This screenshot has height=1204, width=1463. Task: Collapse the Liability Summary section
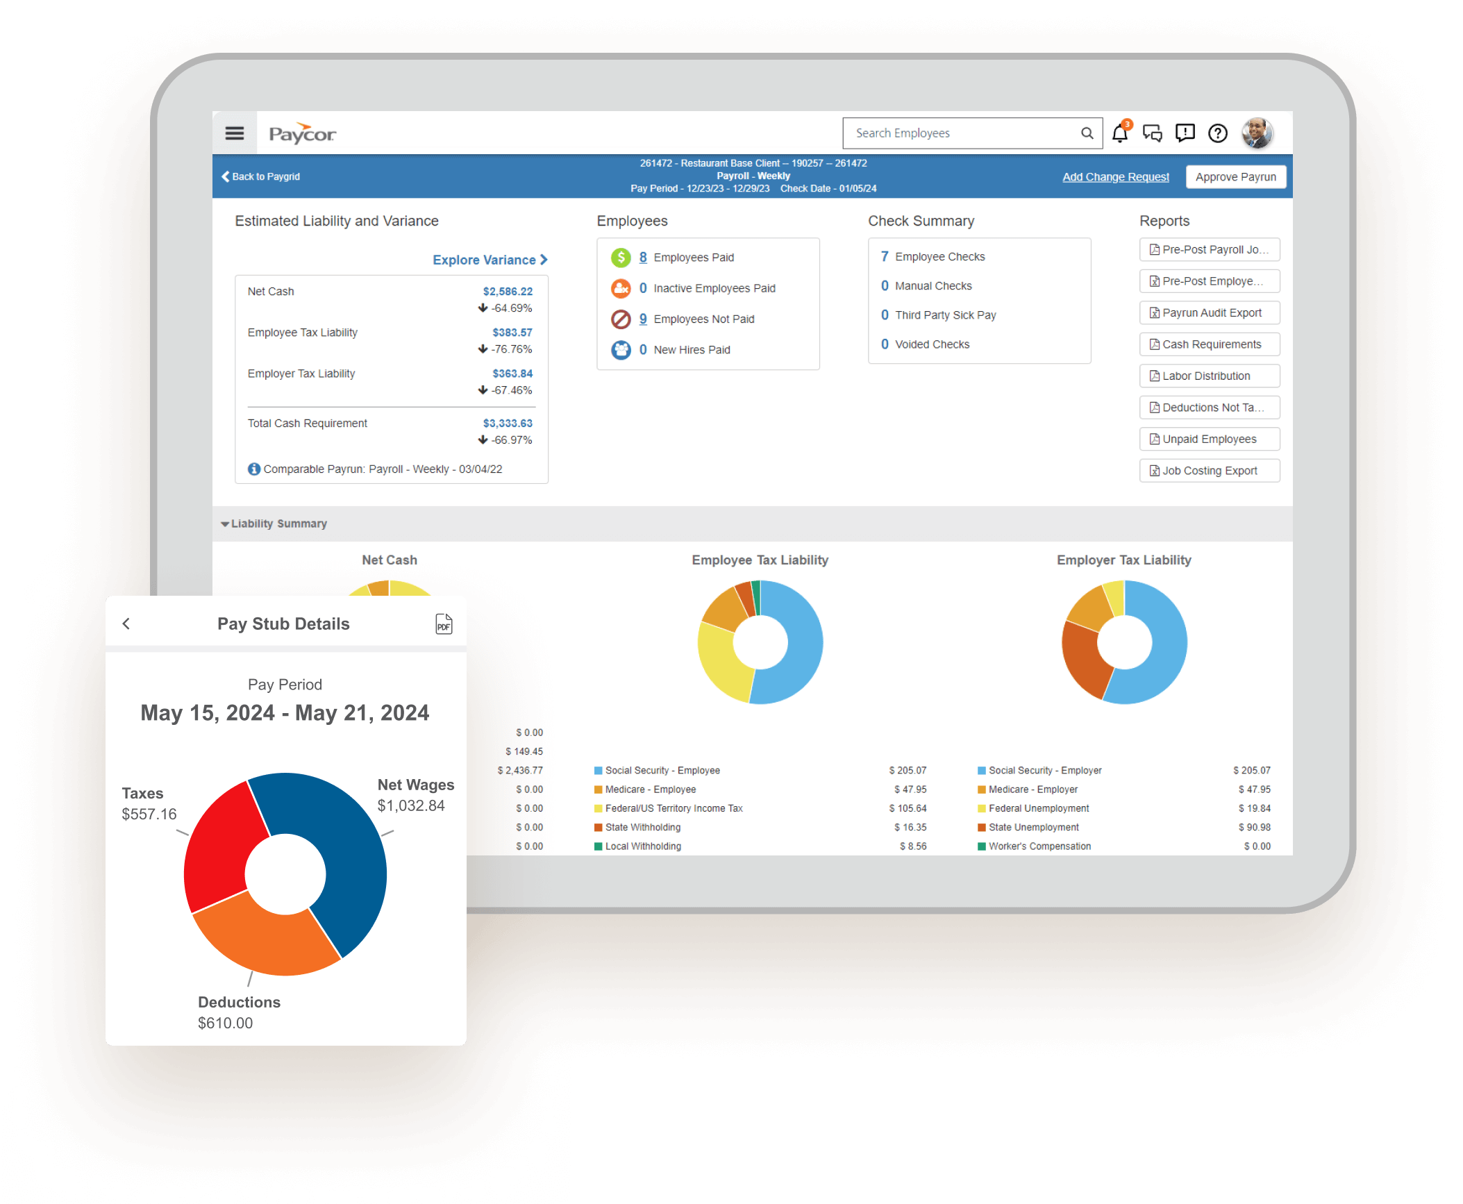[274, 524]
